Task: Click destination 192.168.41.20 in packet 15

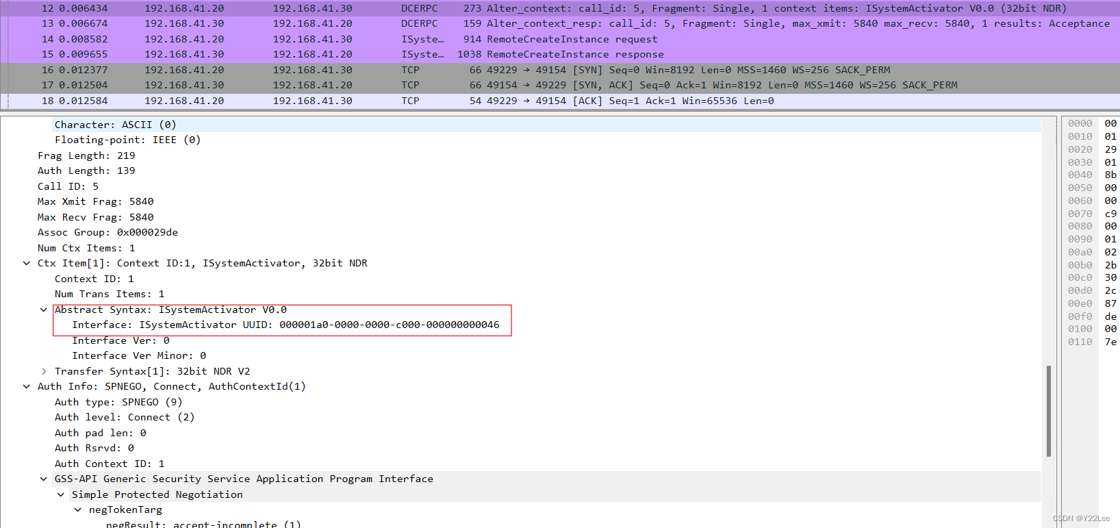Action: [x=313, y=54]
